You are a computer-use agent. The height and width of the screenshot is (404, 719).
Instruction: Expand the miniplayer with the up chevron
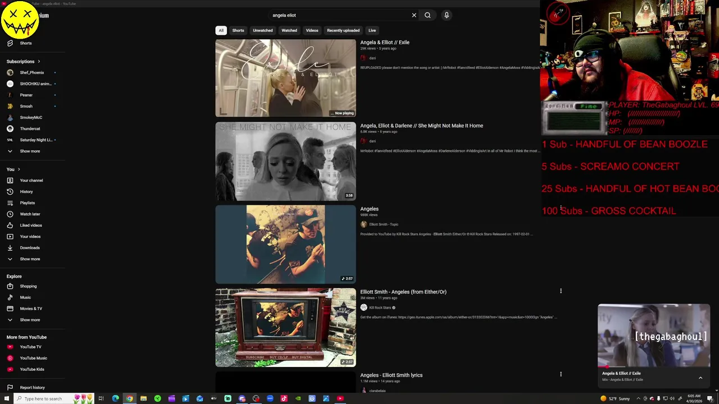[700, 378]
